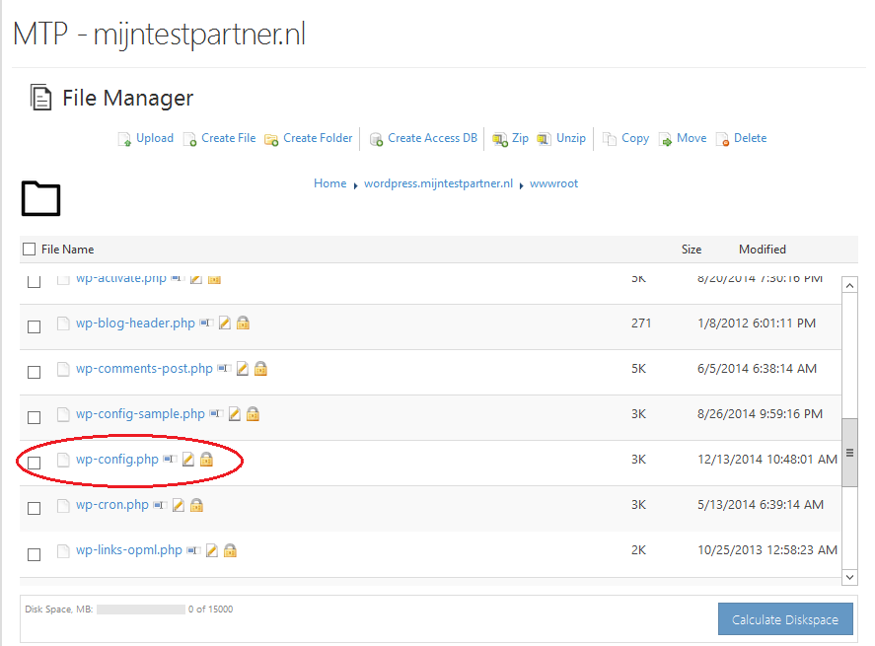
Task: Rename wp-config-sample.php via rename icon
Action: [x=216, y=414]
